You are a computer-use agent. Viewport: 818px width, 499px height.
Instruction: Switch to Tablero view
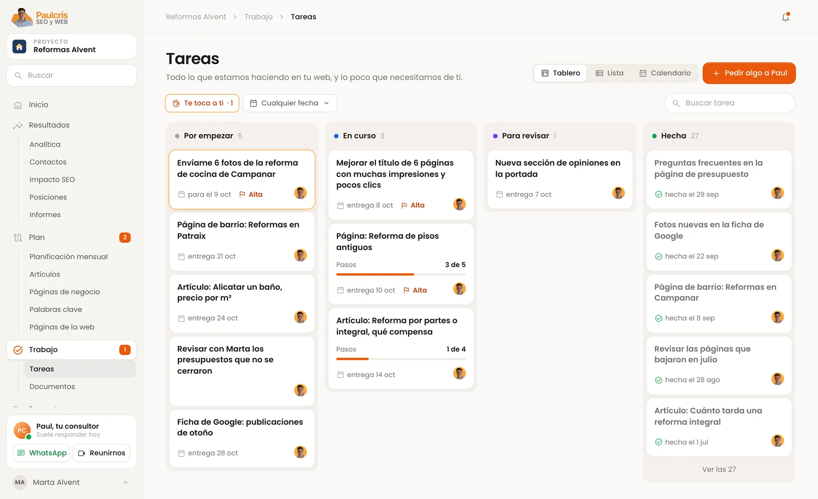(561, 73)
